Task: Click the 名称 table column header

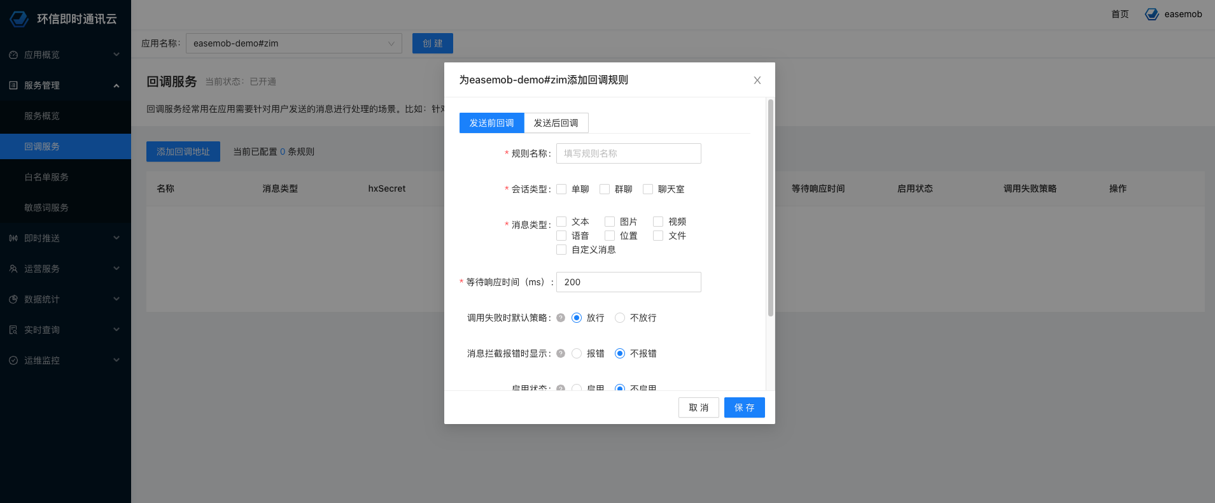Action: (165, 188)
